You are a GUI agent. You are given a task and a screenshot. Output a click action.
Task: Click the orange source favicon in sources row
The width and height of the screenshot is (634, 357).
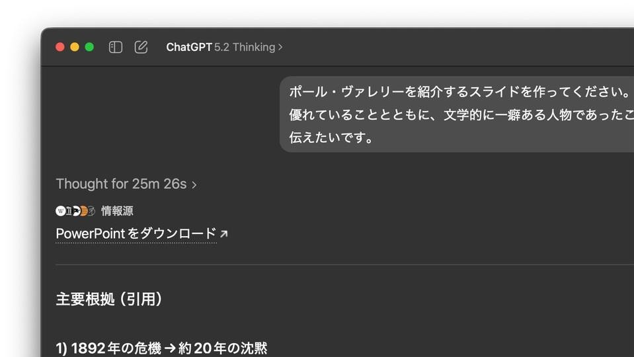(x=83, y=211)
